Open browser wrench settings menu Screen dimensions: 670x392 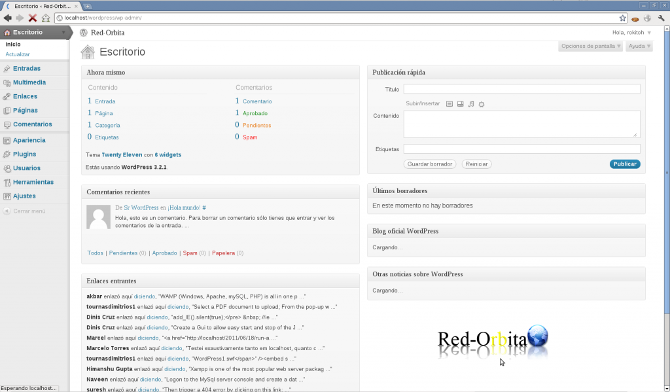(x=661, y=18)
